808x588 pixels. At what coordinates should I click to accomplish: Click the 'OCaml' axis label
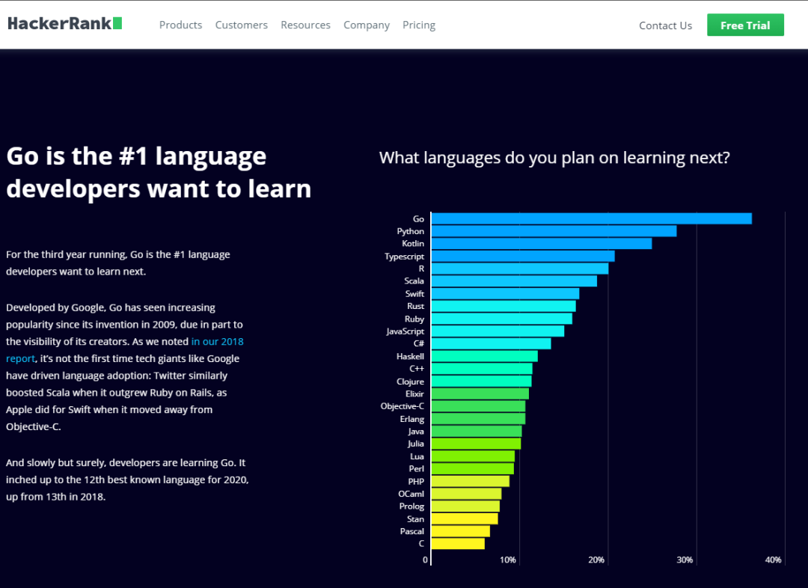pos(411,494)
